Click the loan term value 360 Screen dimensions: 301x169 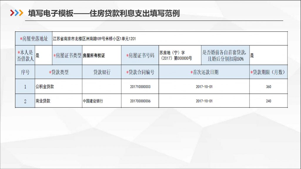[268, 87]
